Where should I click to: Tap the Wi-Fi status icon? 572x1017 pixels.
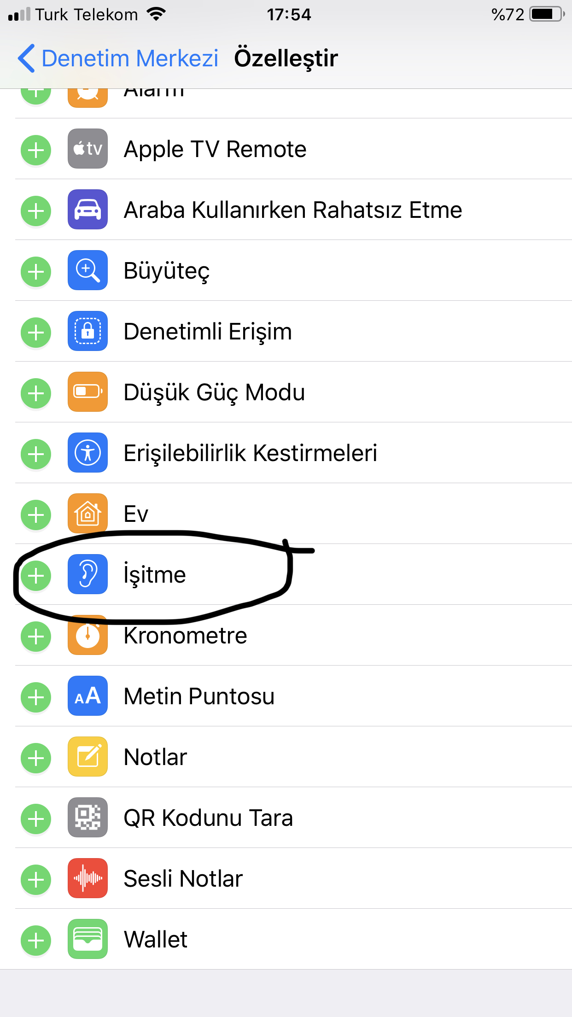156,14
